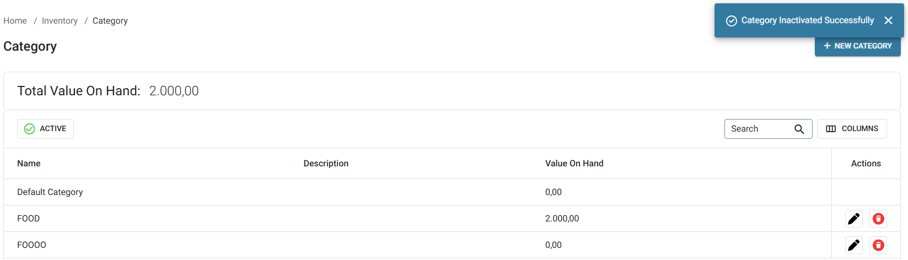Dismiss the Category Inactivated Successfully notification
The image size is (908, 260).
point(888,20)
